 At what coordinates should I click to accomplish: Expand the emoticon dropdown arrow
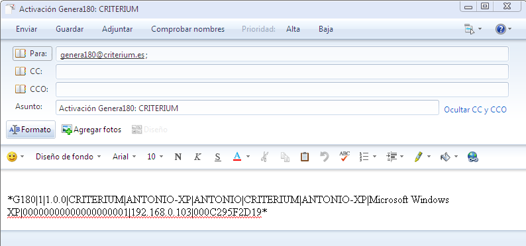[23, 157]
